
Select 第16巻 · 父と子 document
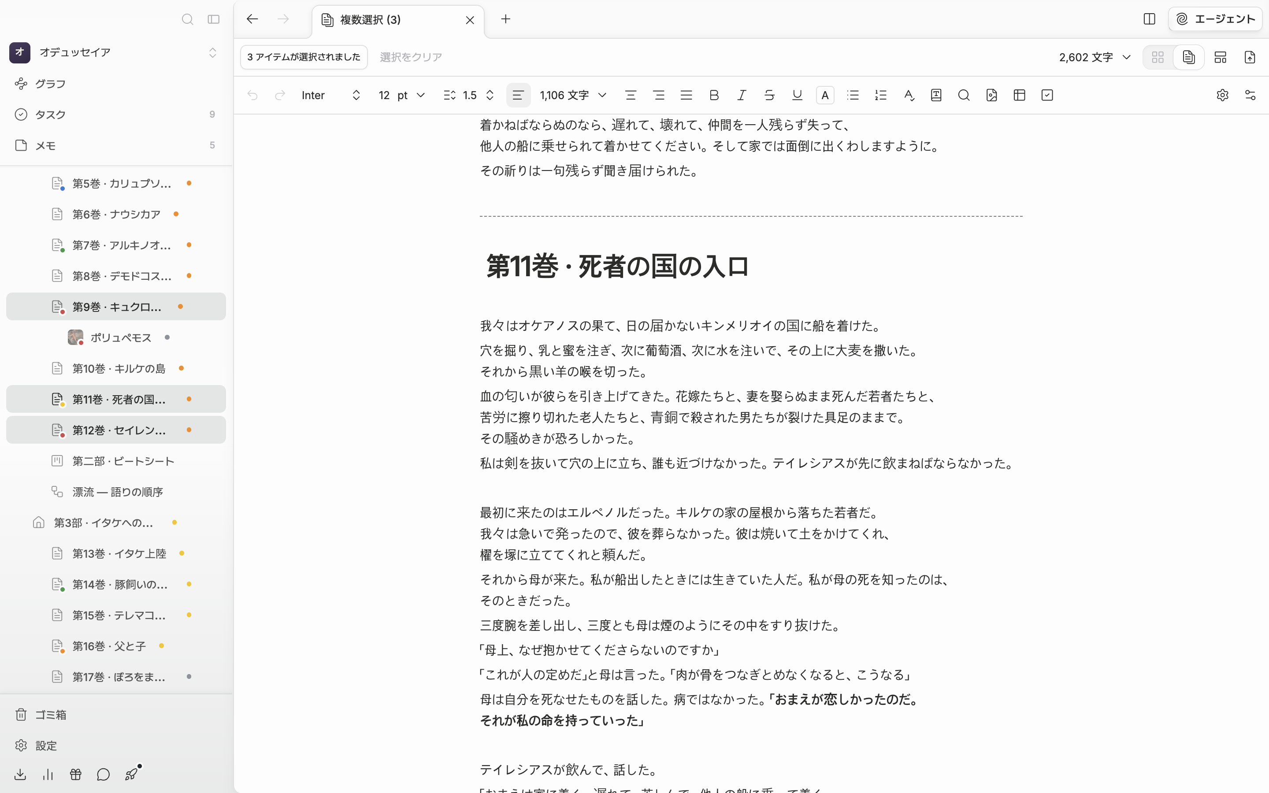click(116, 645)
